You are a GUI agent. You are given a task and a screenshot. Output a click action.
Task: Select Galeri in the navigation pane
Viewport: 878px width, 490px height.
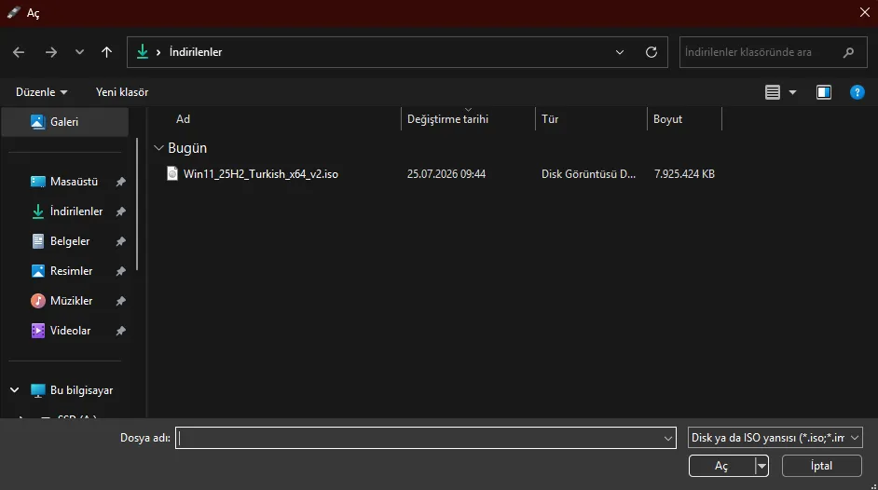tap(65, 122)
